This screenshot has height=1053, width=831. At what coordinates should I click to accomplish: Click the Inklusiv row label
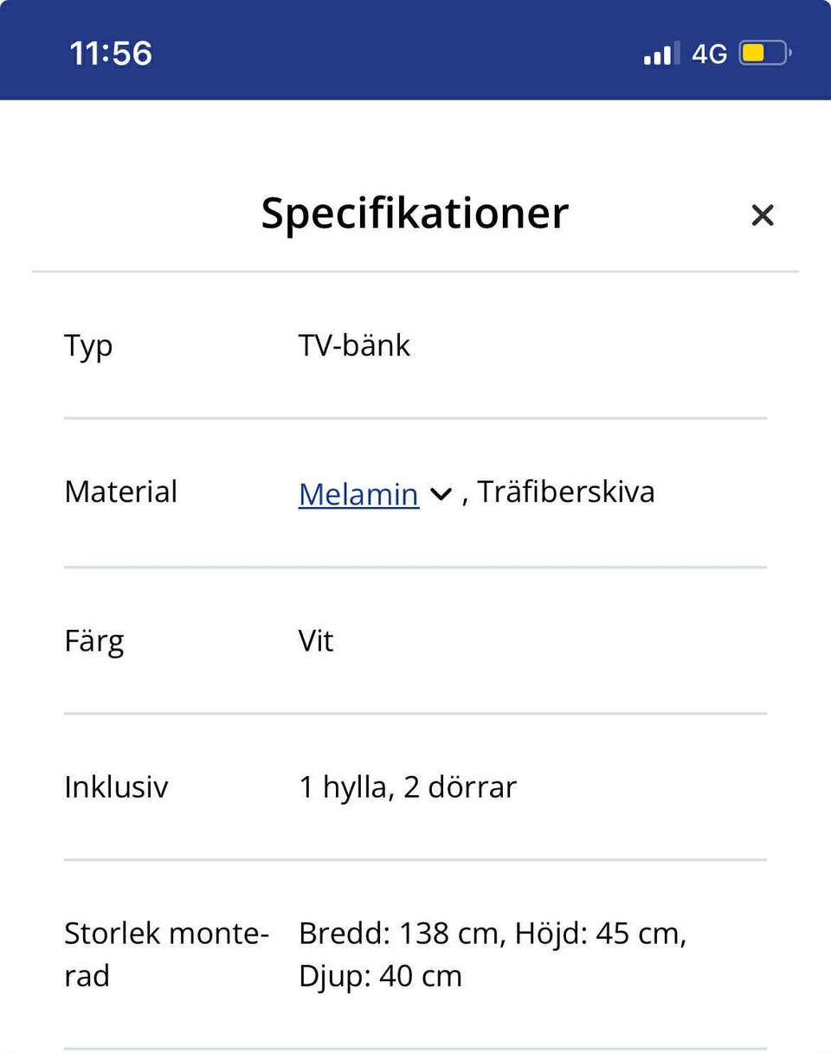pyautogui.click(x=116, y=787)
